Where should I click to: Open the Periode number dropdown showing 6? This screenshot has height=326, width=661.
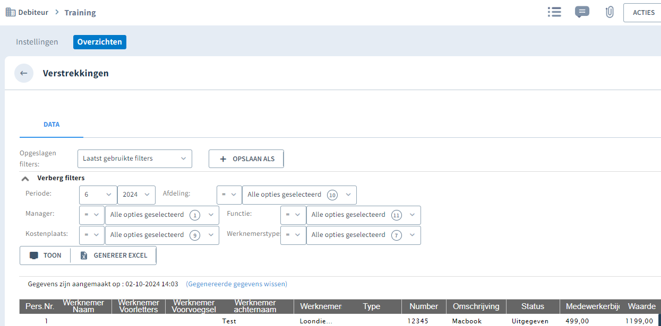point(98,195)
